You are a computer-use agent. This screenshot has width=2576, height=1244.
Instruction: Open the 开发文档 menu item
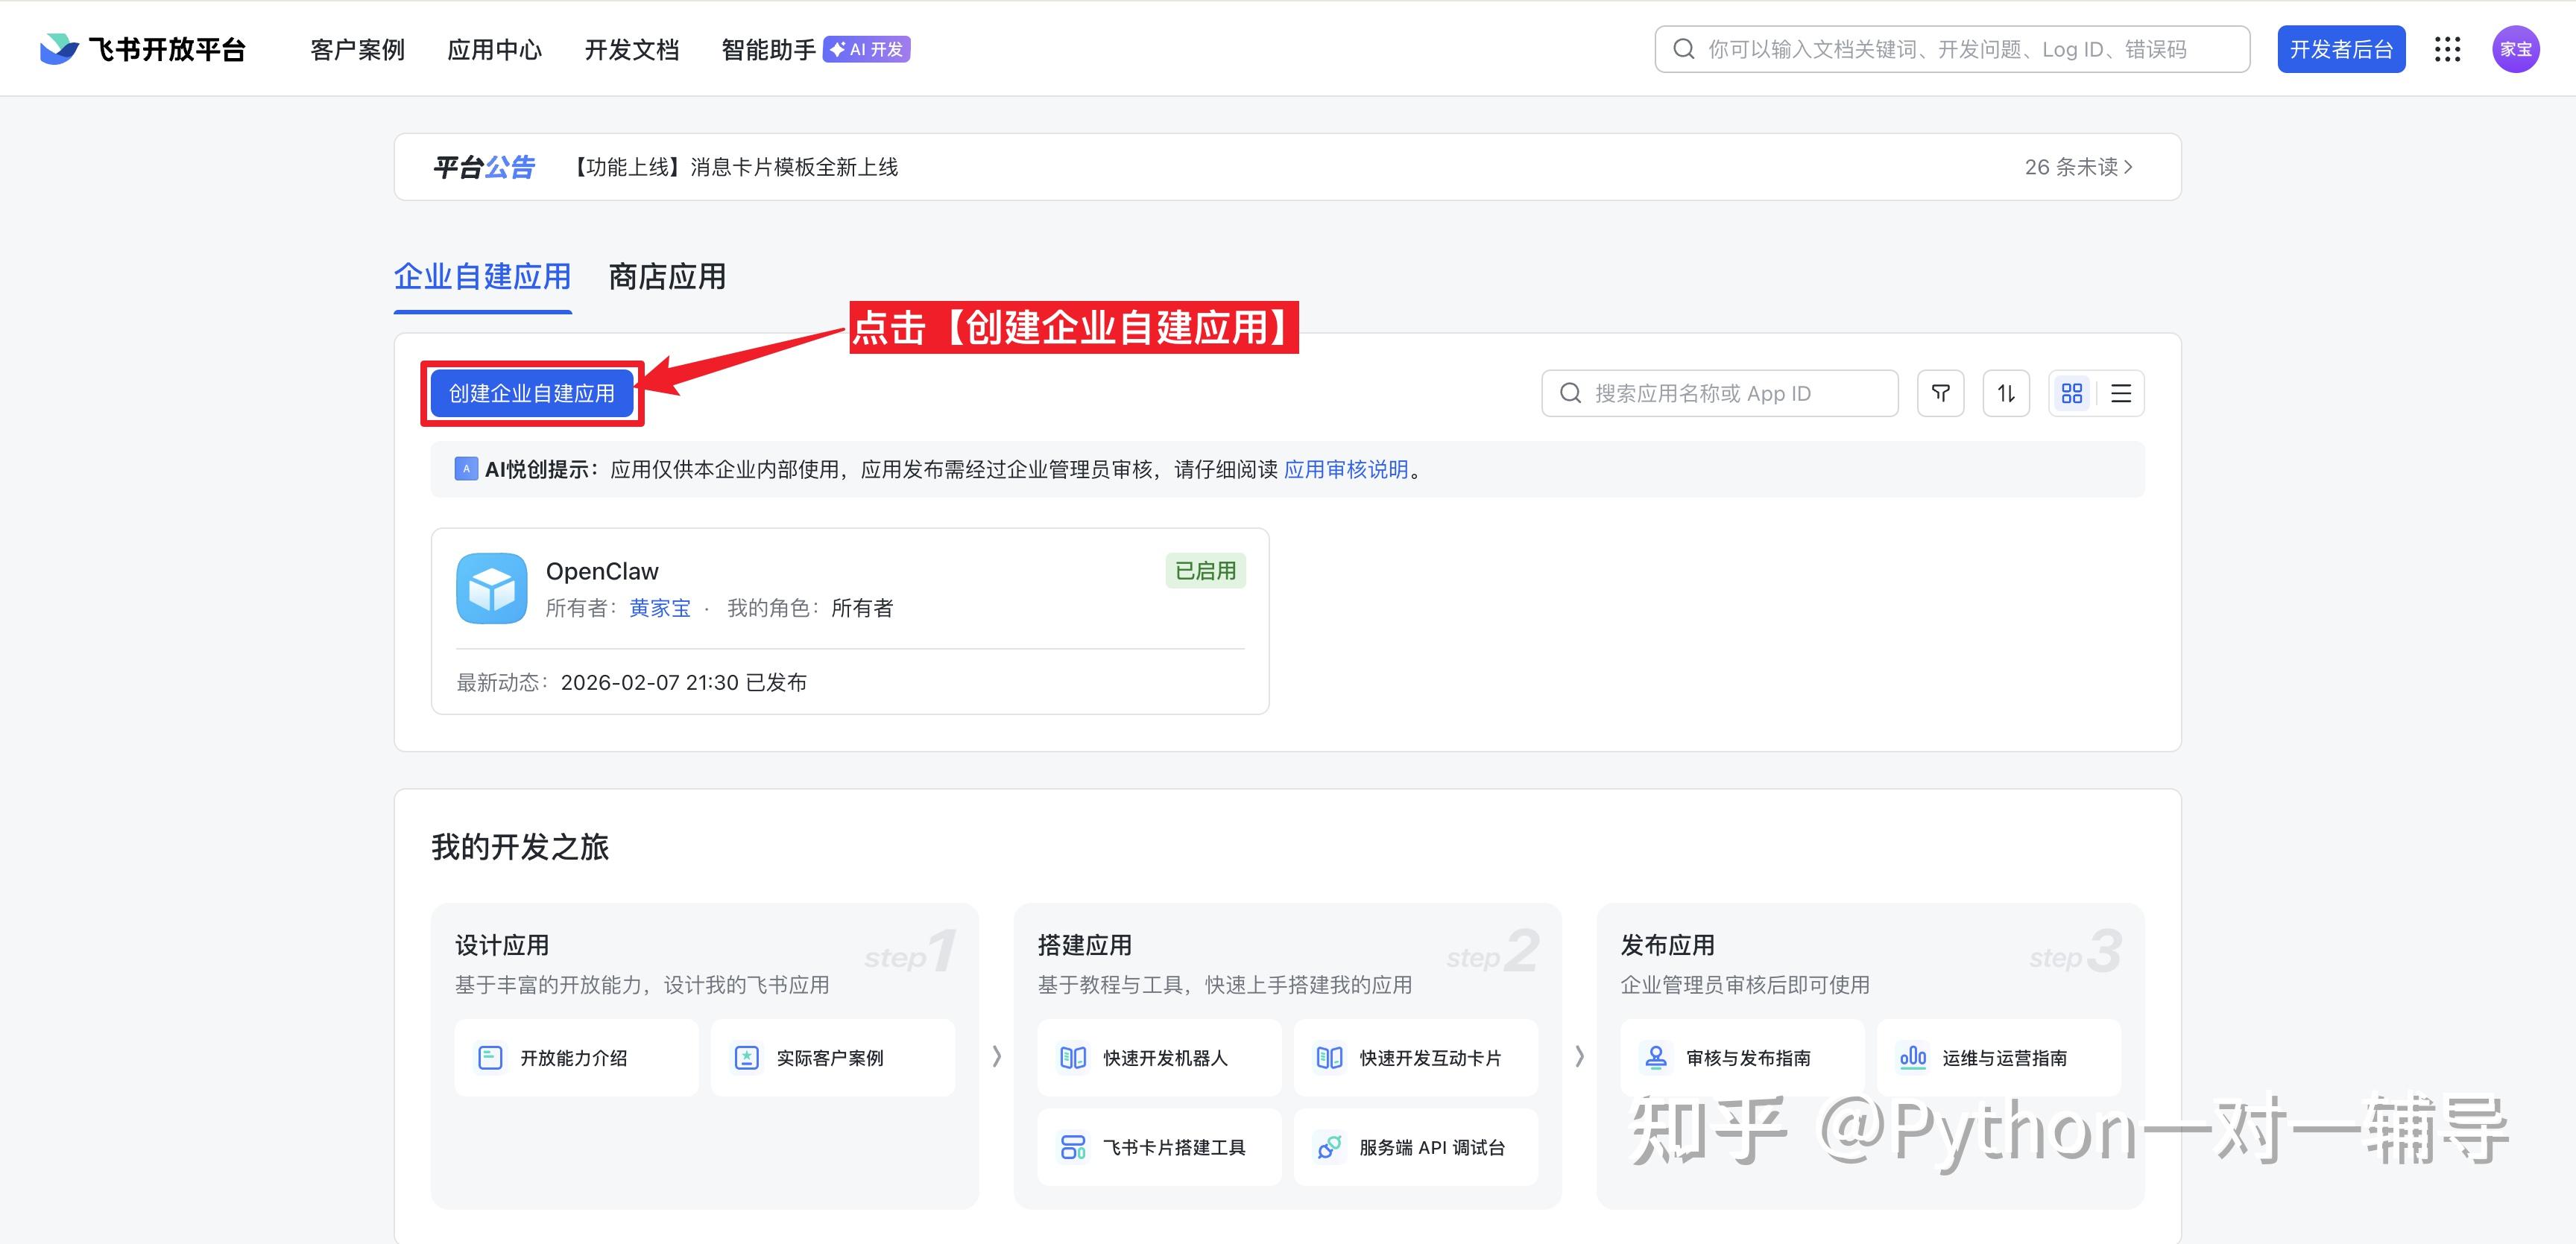[x=631, y=49]
